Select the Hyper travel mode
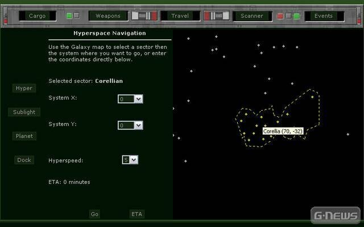 [24, 89]
